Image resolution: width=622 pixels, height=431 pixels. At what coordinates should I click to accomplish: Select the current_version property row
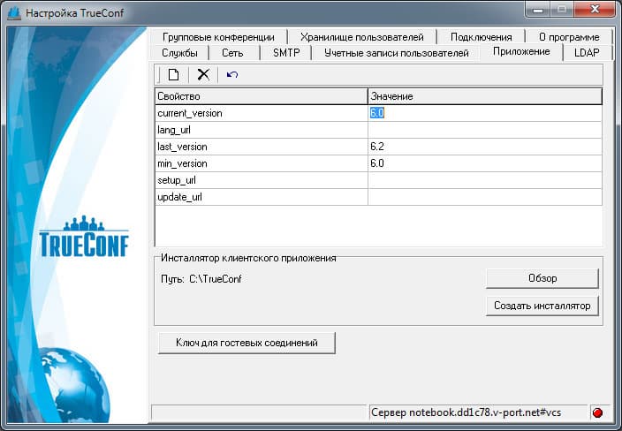(379, 113)
